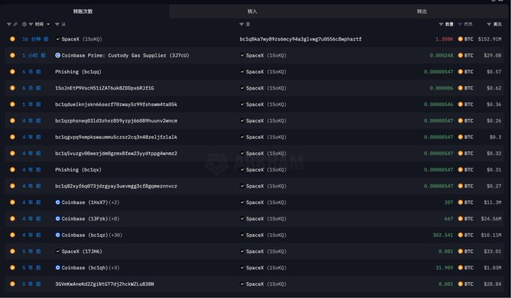Open the 'Phishing (bc1qx)' sender label
The width and height of the screenshot is (511, 298).
(78, 169)
